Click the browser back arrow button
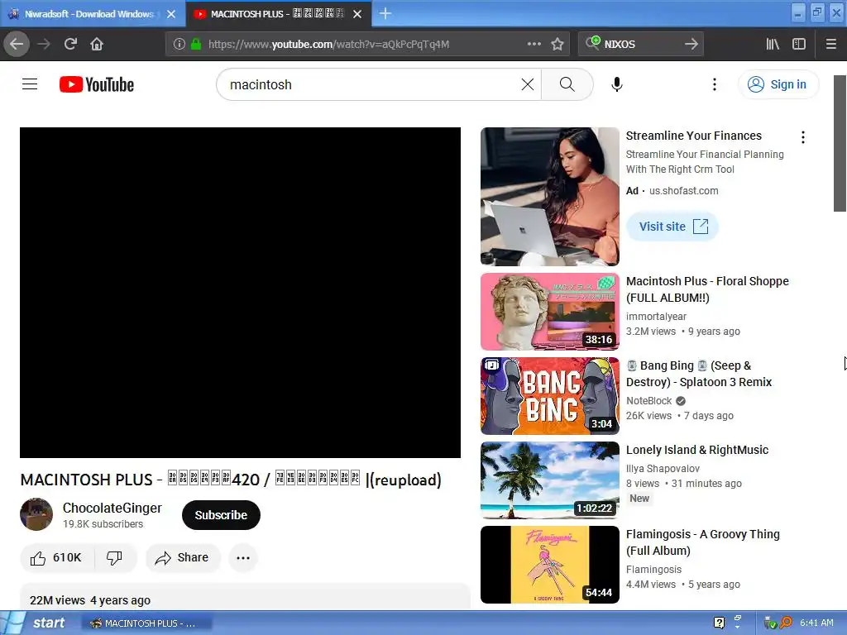847x635 pixels. point(17,44)
